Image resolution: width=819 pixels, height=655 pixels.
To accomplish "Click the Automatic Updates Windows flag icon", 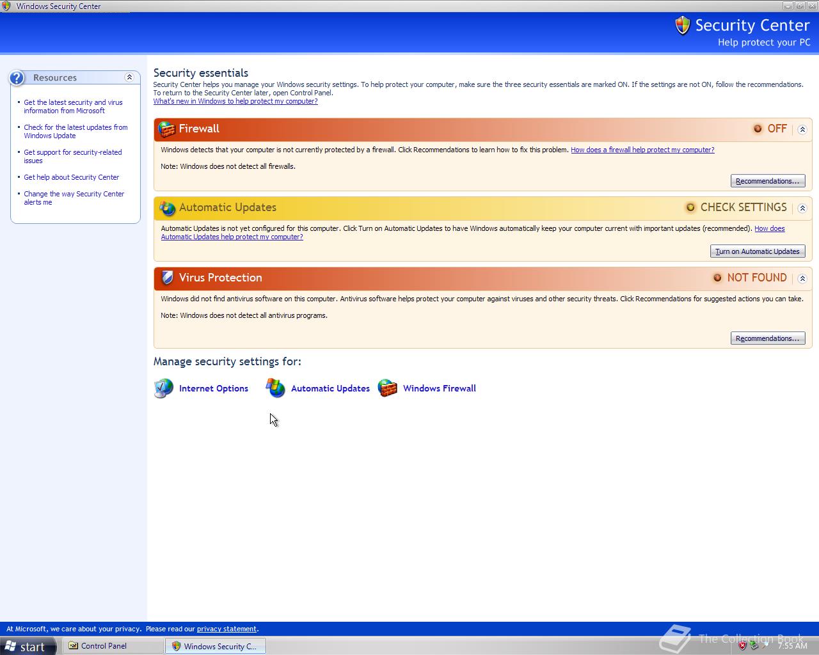I will [276, 388].
